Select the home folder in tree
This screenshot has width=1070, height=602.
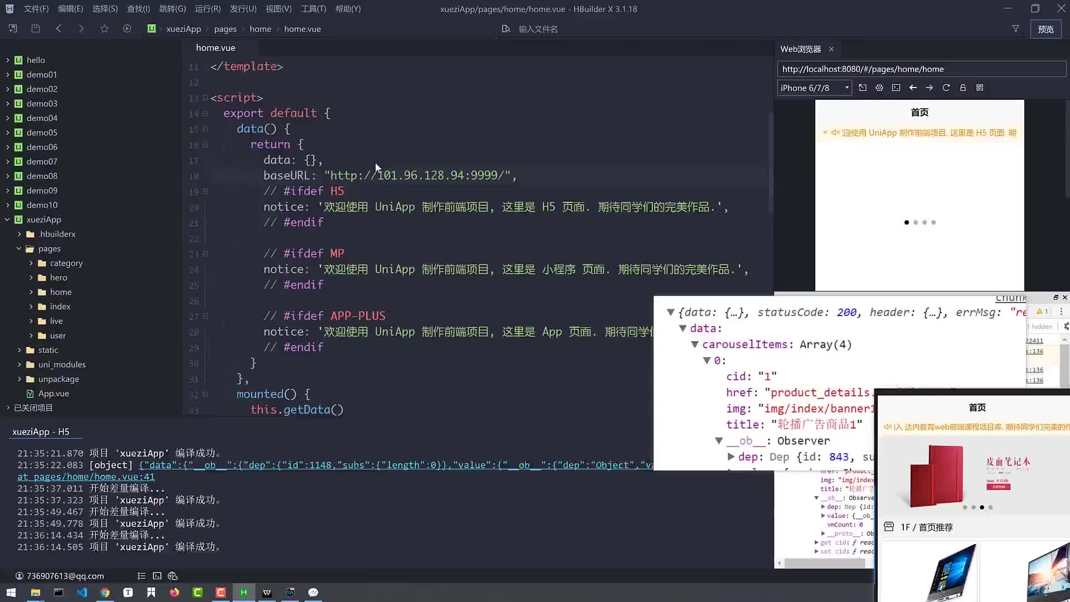[x=60, y=292]
